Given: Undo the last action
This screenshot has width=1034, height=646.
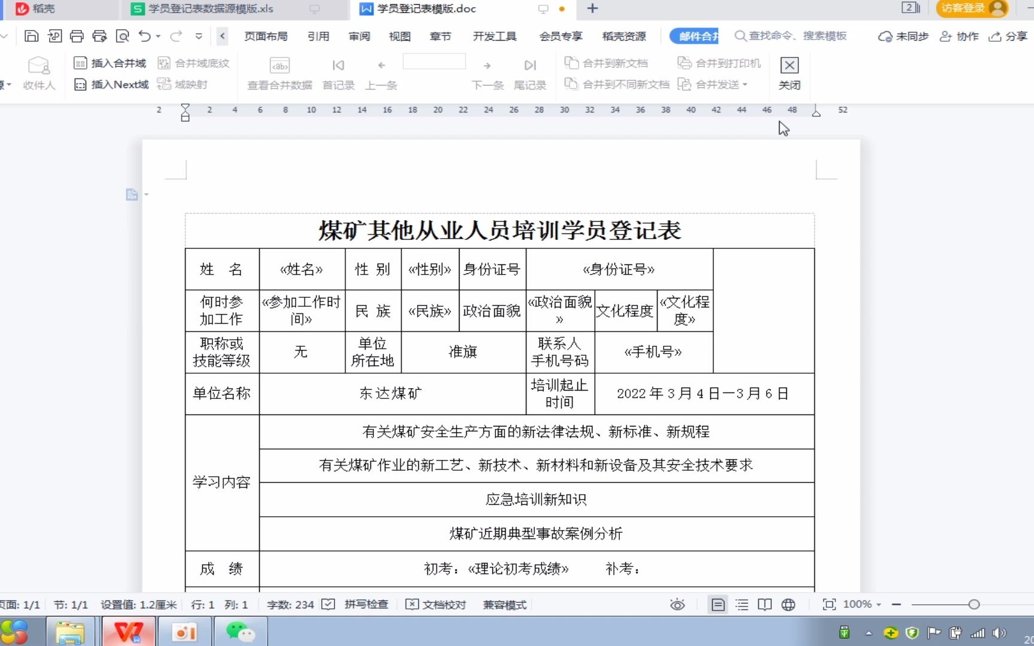Looking at the screenshot, I should pos(145,36).
